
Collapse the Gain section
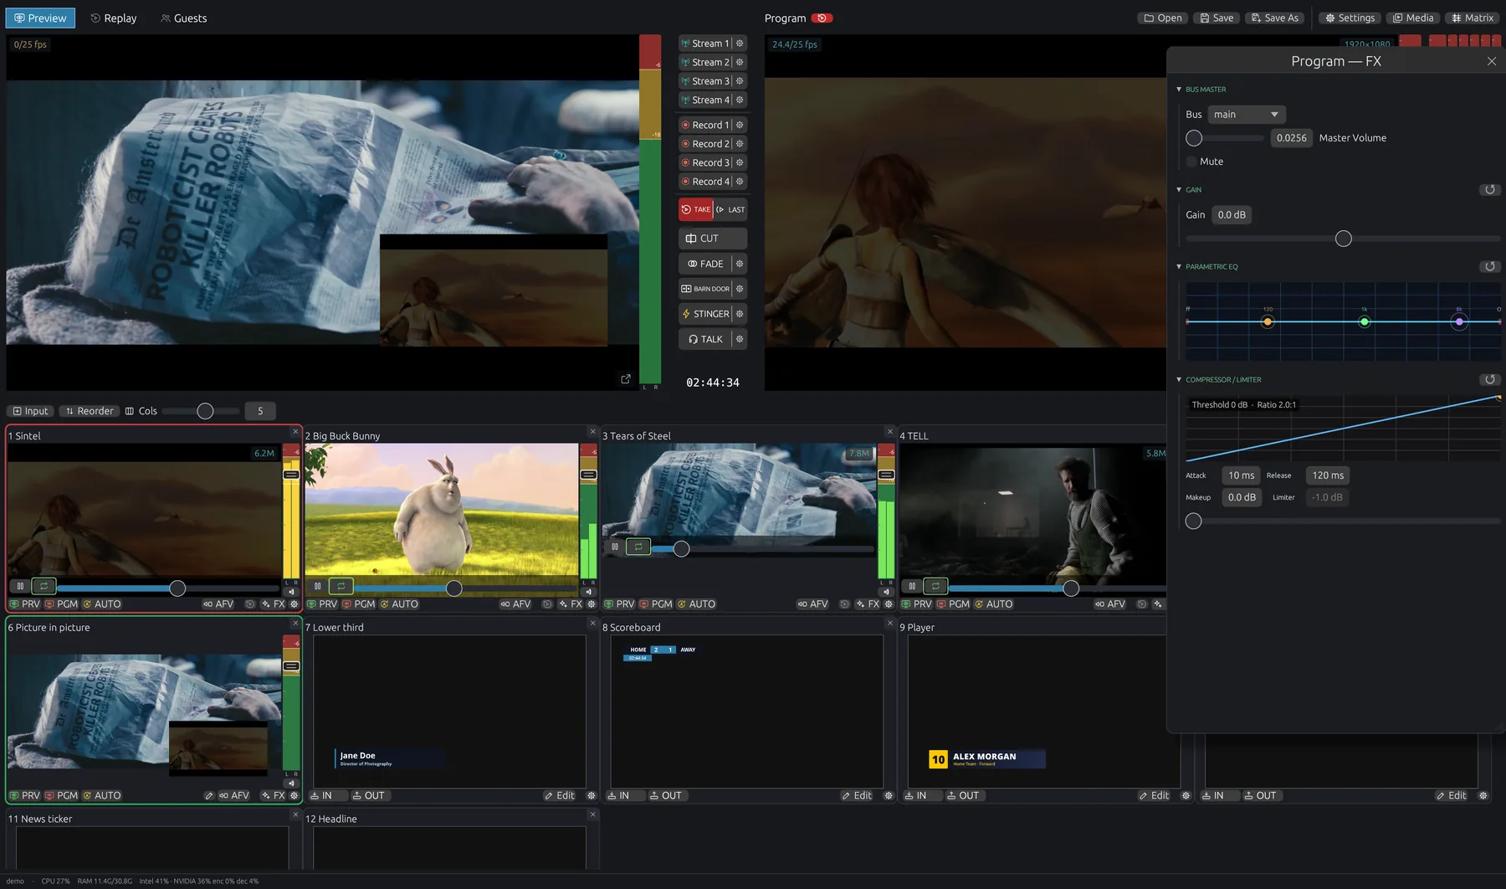click(1179, 190)
